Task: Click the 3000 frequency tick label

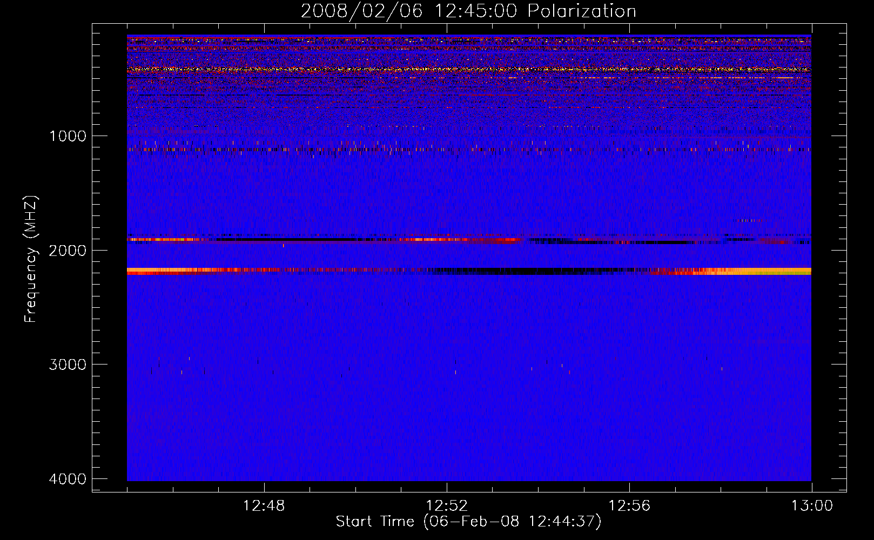Action: (x=68, y=364)
